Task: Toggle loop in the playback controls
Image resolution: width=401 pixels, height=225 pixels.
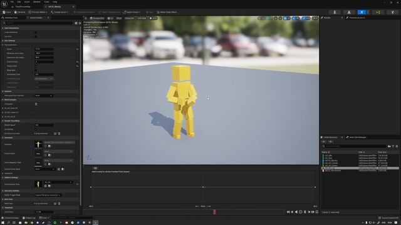Action: pos(317,212)
